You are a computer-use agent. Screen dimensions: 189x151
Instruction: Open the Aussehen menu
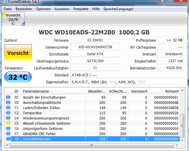pos(62,9)
